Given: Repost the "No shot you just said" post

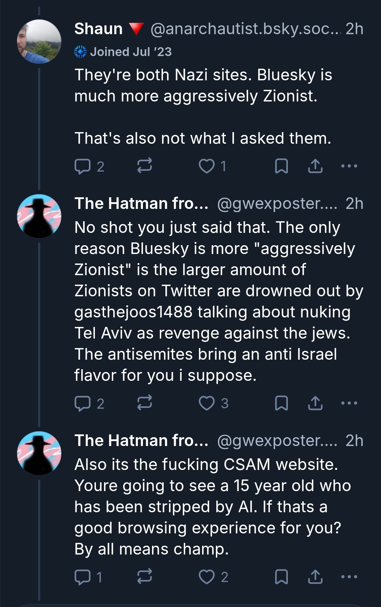Looking at the screenshot, I should (144, 402).
